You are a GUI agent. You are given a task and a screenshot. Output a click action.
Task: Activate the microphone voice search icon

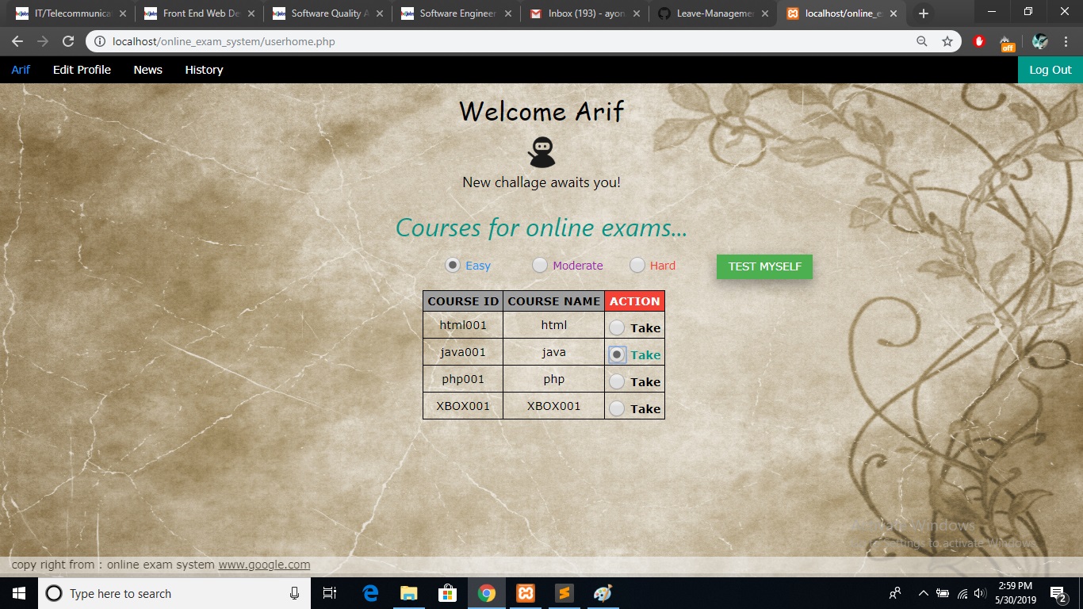pyautogui.click(x=294, y=593)
